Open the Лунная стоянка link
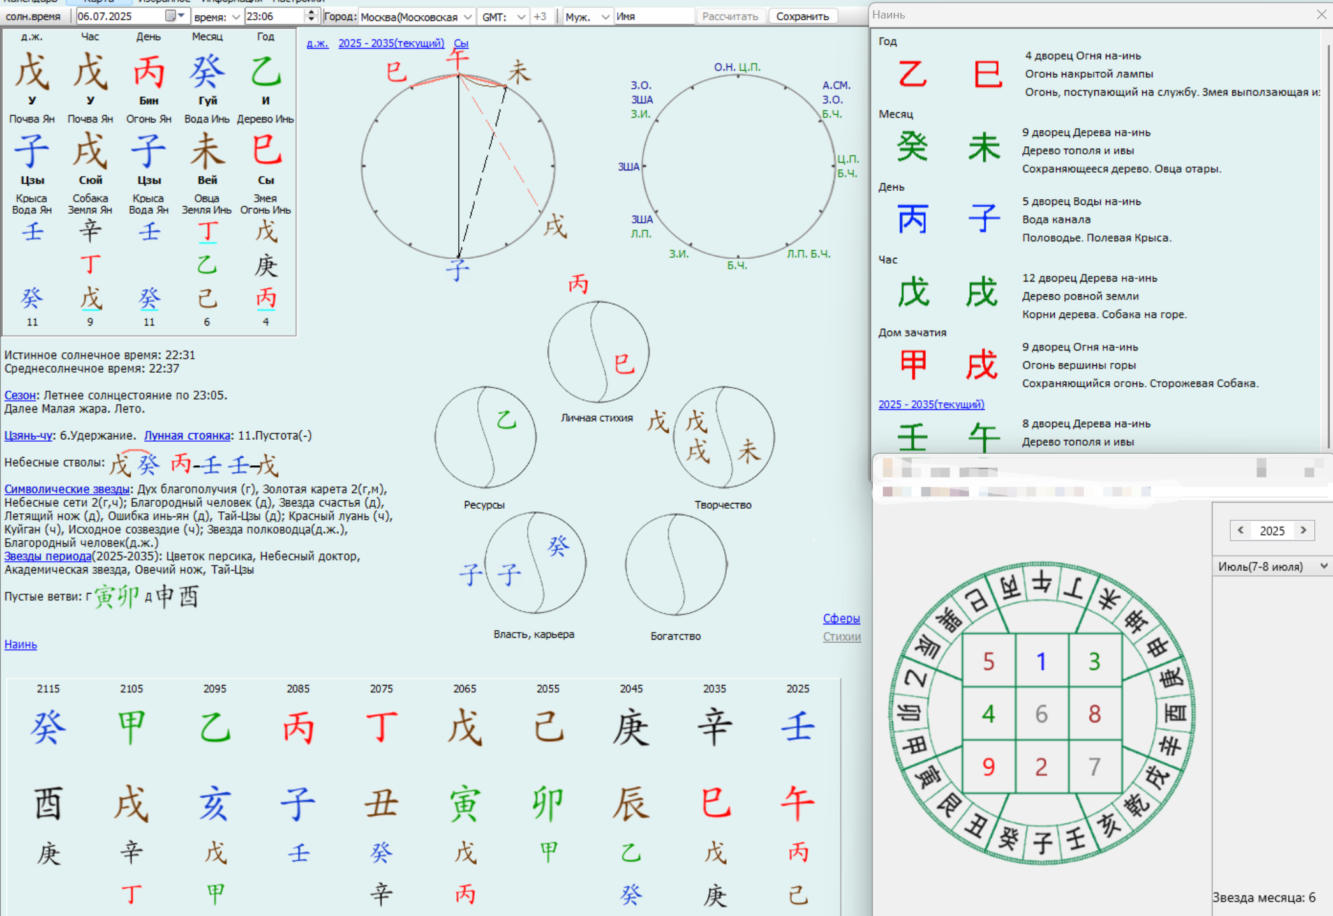 click(187, 435)
